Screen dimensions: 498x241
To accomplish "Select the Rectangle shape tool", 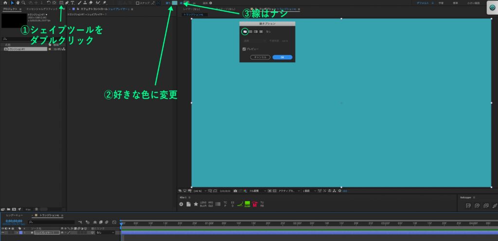I will 61,2.
